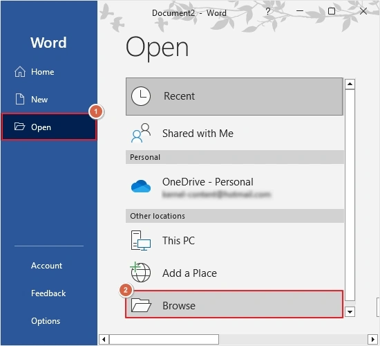Click the New blank page icon
The height and width of the screenshot is (346, 380).
(20, 100)
